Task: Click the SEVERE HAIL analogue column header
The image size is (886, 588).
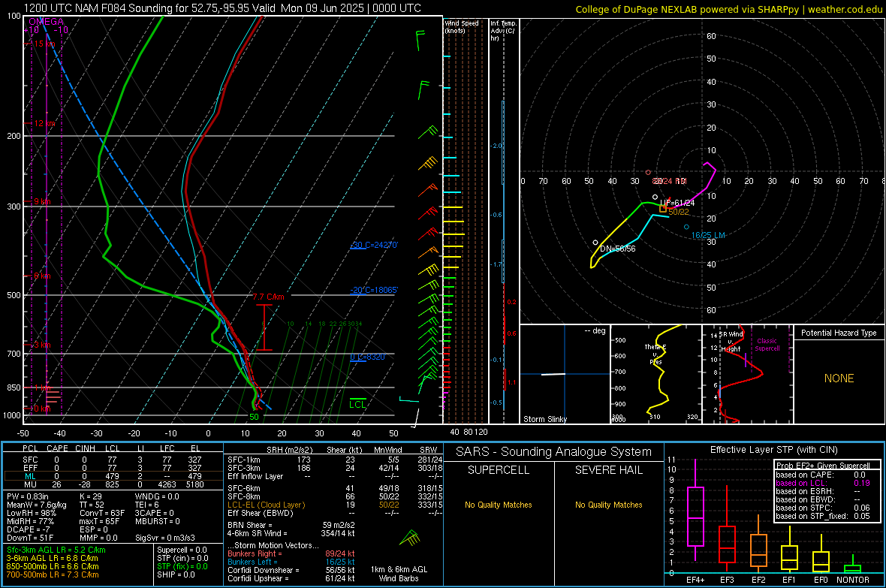Action: pos(609,470)
